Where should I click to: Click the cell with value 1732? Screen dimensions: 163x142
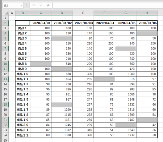coord(126,135)
